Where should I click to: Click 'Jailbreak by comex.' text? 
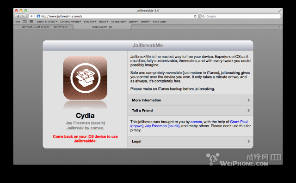(x=85, y=128)
